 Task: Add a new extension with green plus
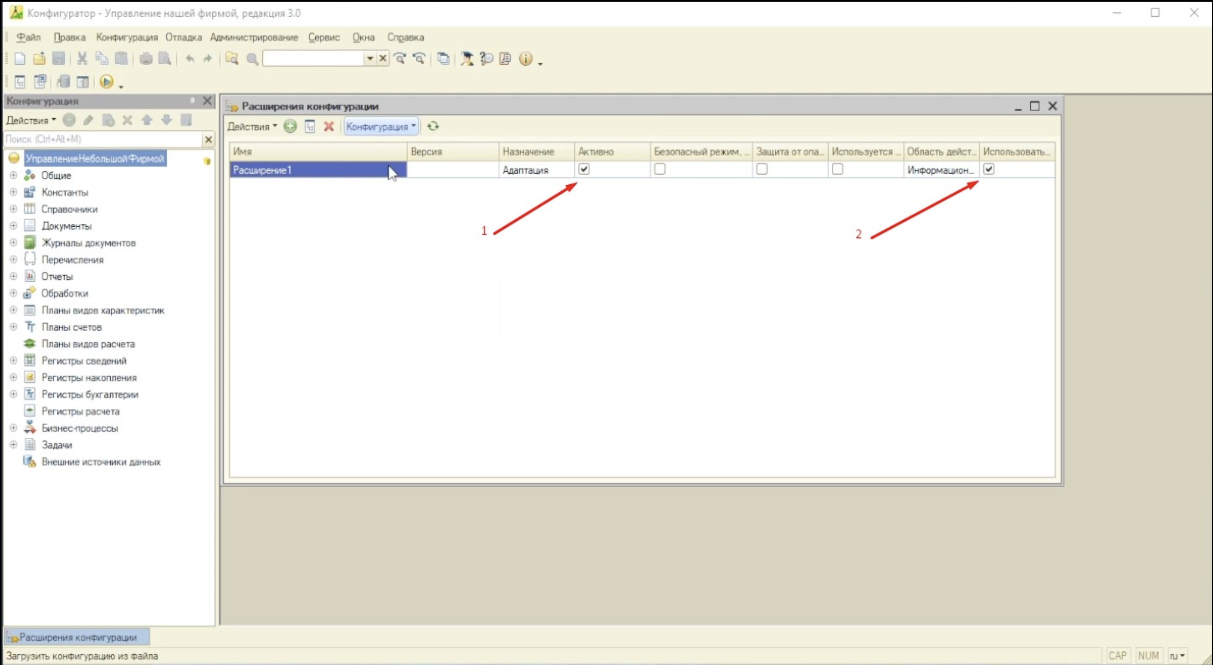coord(290,126)
